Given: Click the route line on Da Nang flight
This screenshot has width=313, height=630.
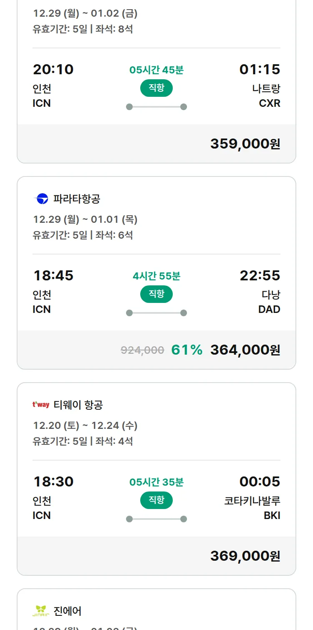Looking at the screenshot, I should (156, 313).
